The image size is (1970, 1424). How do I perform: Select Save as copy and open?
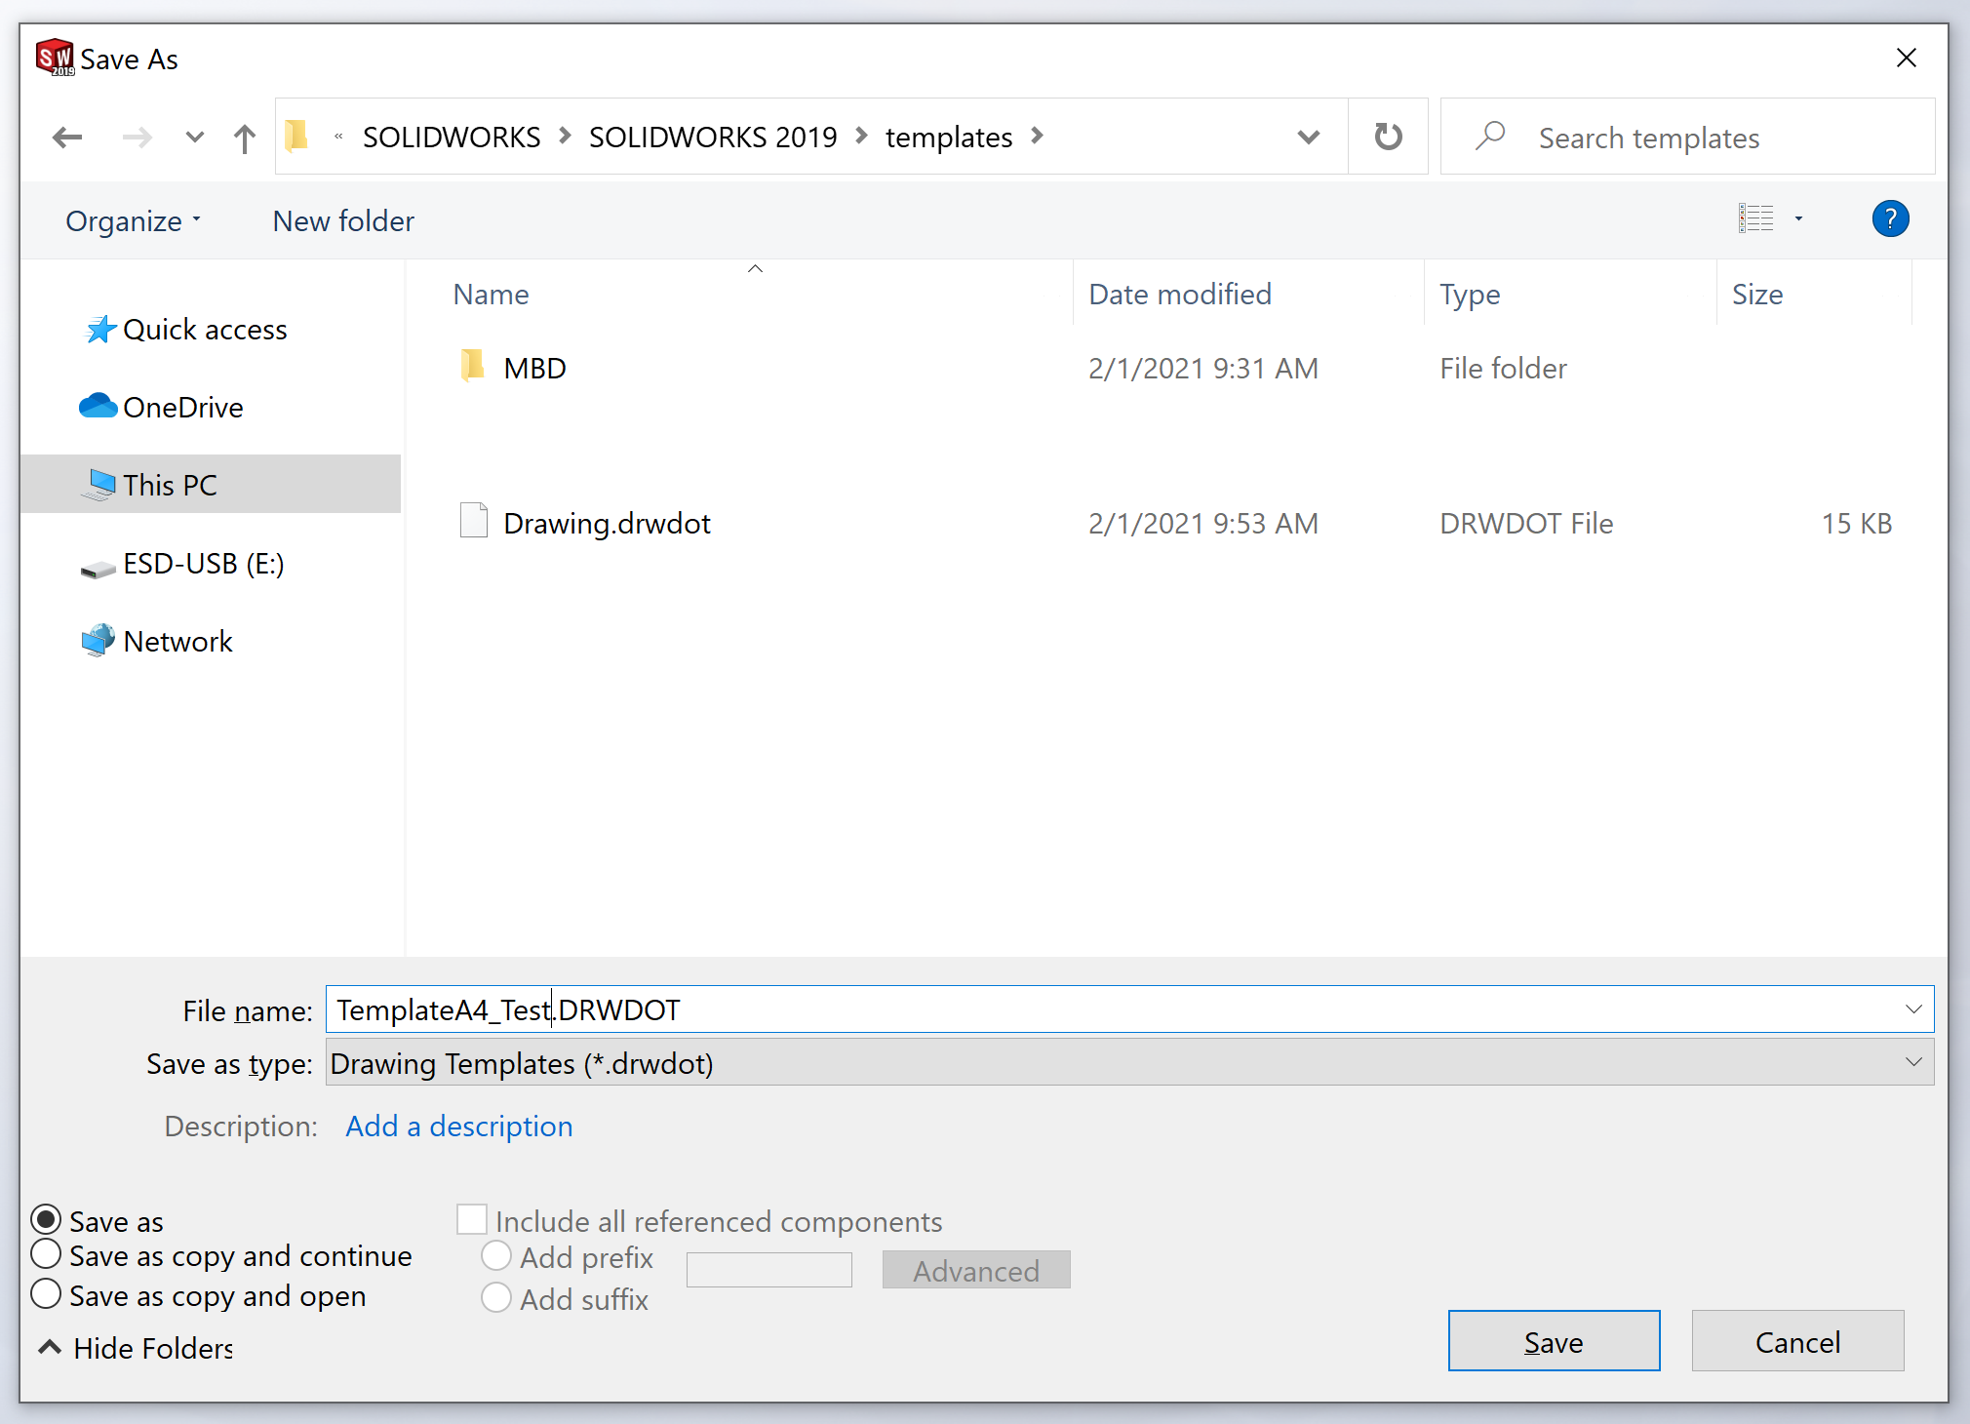point(46,1294)
